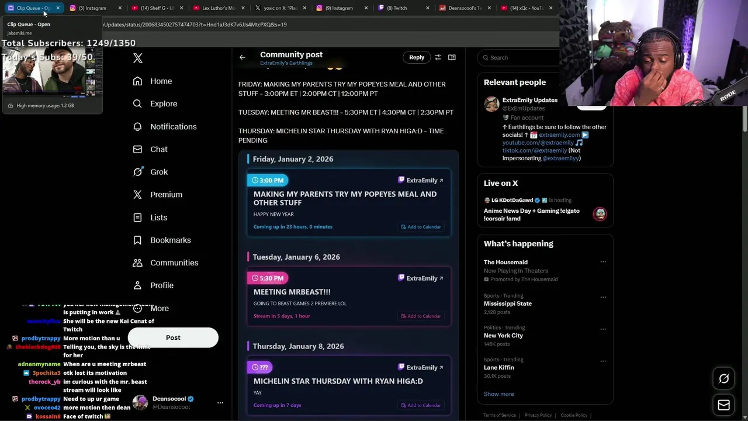Open the reply sorting filter icon

click(438, 57)
